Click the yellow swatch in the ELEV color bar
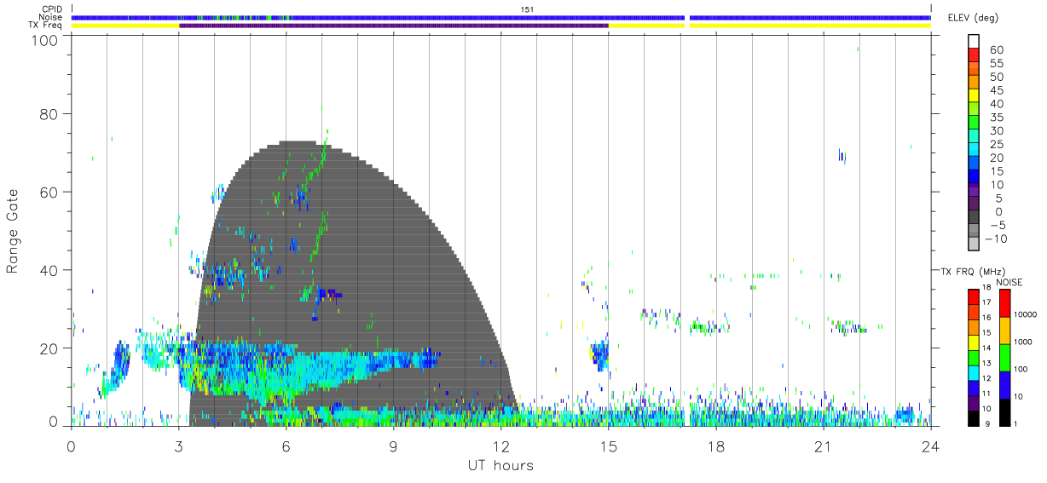The height and width of the screenshot is (483, 1047). [x=974, y=95]
